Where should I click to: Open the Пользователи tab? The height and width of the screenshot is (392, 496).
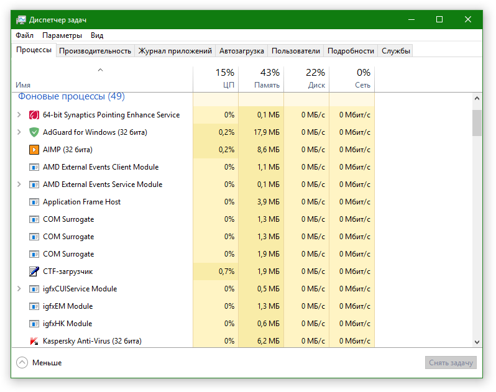(296, 51)
